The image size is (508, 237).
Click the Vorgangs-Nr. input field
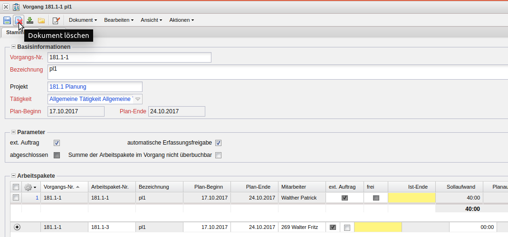(x=129, y=57)
